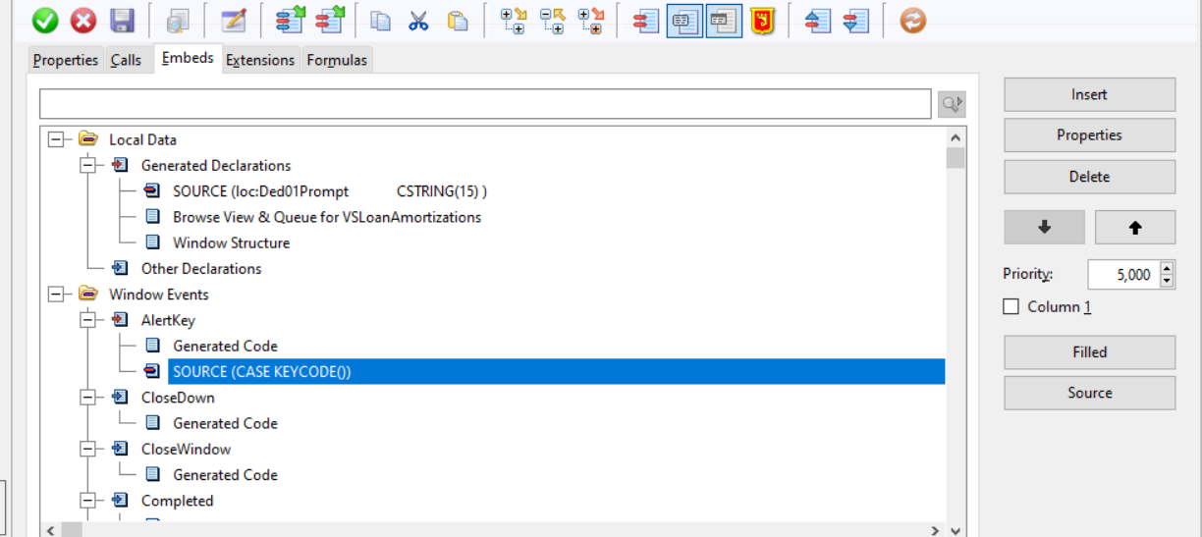Click the green checkmark save-and-close icon
The image size is (1202, 537).
tap(45, 21)
